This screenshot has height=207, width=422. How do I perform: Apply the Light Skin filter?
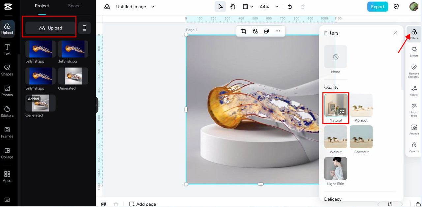pos(336,168)
